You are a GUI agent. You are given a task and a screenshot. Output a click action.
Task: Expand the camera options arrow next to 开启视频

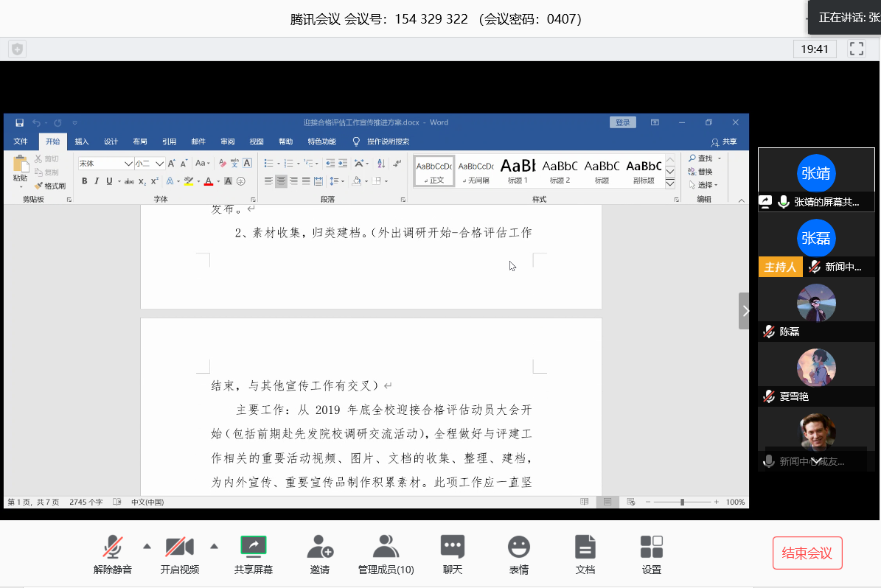click(x=214, y=547)
